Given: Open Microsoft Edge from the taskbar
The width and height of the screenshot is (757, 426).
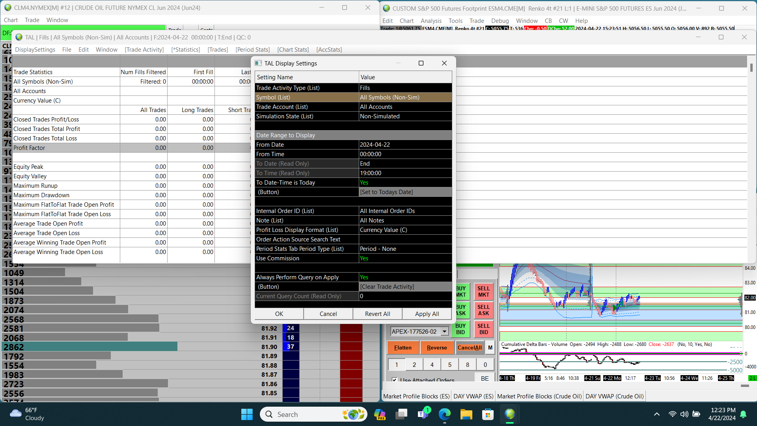Looking at the screenshot, I should pos(445,414).
